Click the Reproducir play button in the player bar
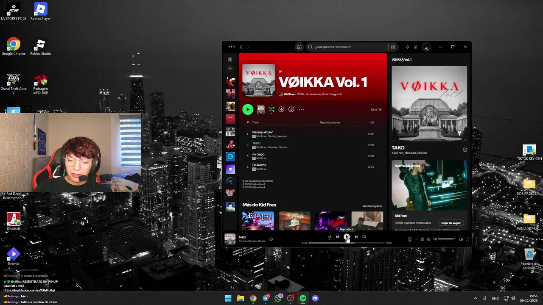 click(x=347, y=237)
